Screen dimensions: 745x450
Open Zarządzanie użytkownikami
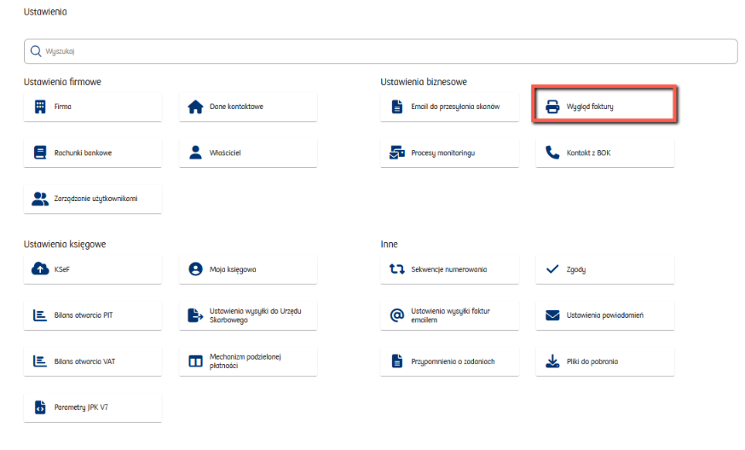click(93, 199)
